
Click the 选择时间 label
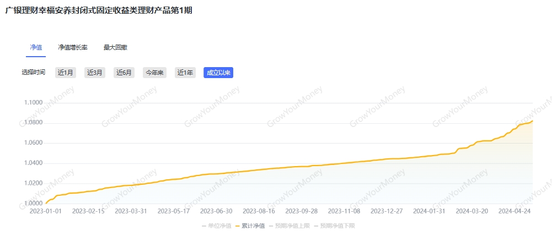pos(34,73)
